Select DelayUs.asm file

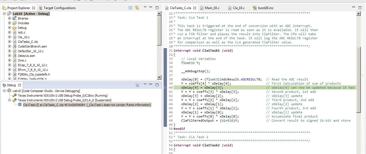click(26, 56)
